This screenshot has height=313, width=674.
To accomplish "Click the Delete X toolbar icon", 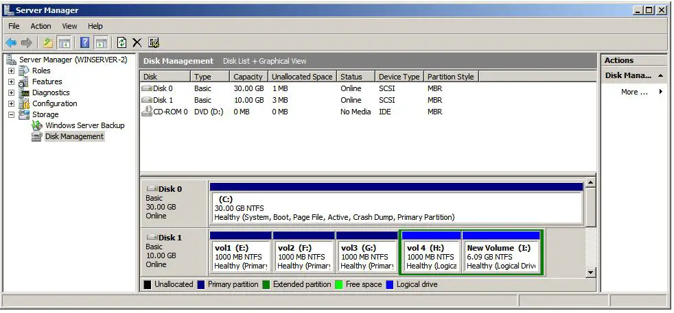I will (137, 42).
